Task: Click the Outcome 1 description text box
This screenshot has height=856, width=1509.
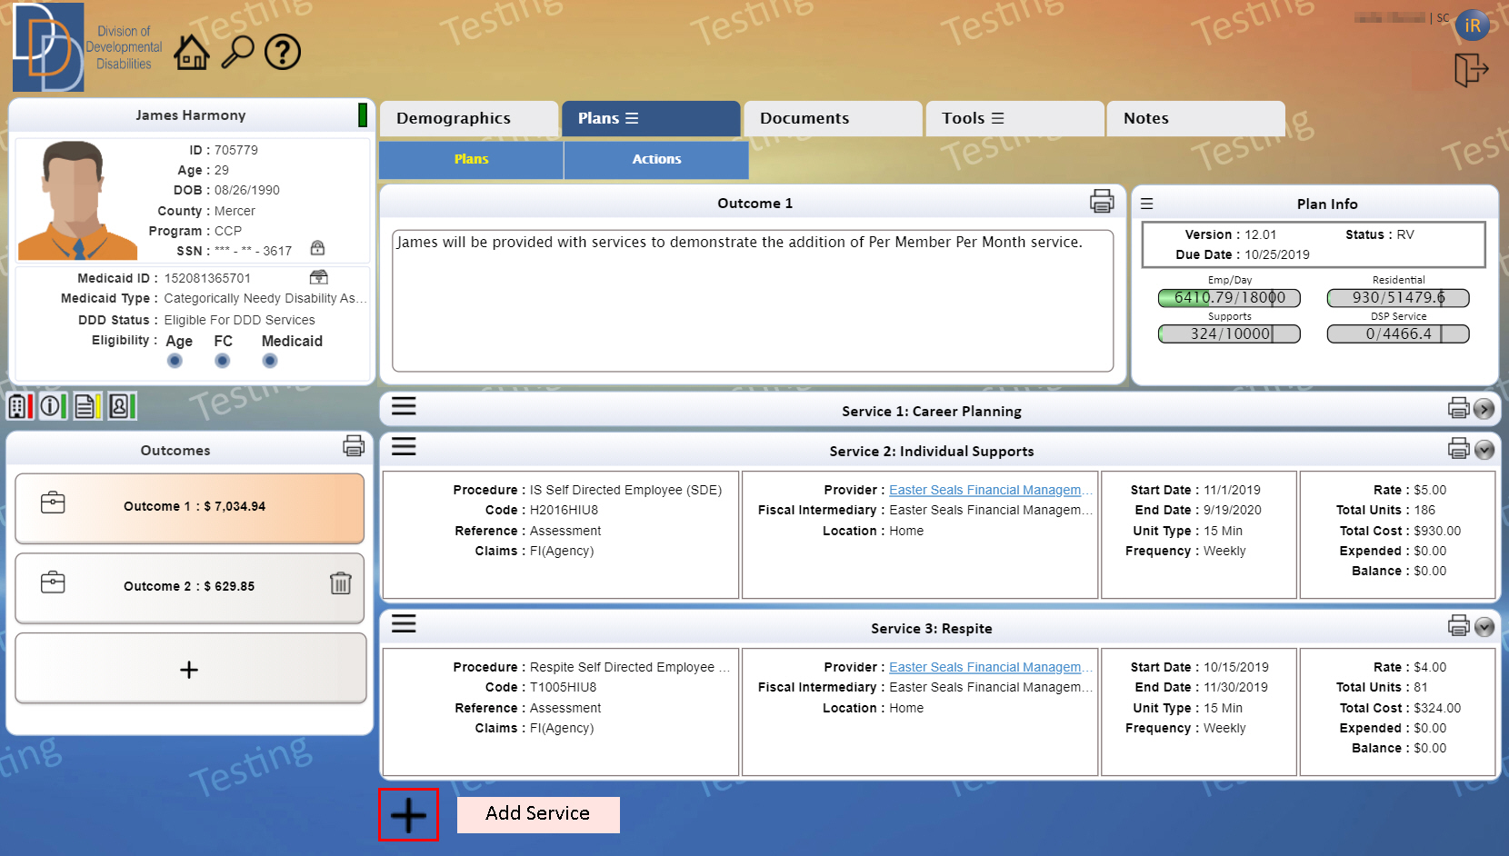Action: coord(752,300)
